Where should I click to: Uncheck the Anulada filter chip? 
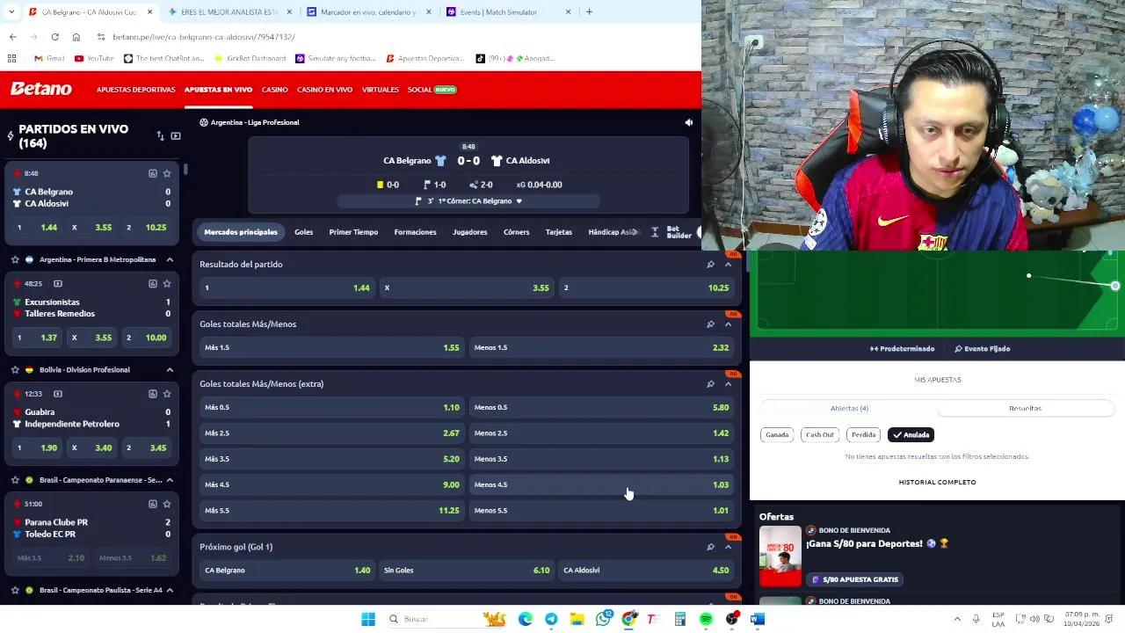pyautogui.click(x=911, y=434)
